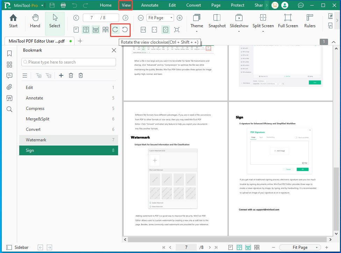Toggle two-page view in status bar
Viewport: 341px width, 253px height.
click(x=239, y=247)
